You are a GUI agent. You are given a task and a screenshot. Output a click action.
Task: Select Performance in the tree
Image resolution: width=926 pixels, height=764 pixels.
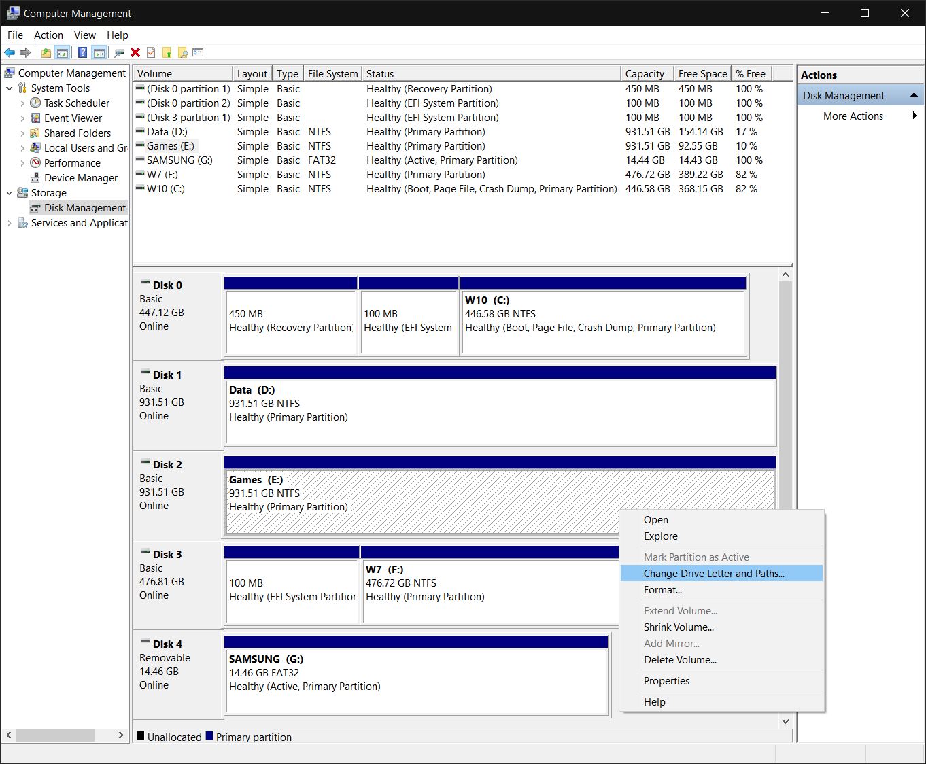(x=72, y=163)
